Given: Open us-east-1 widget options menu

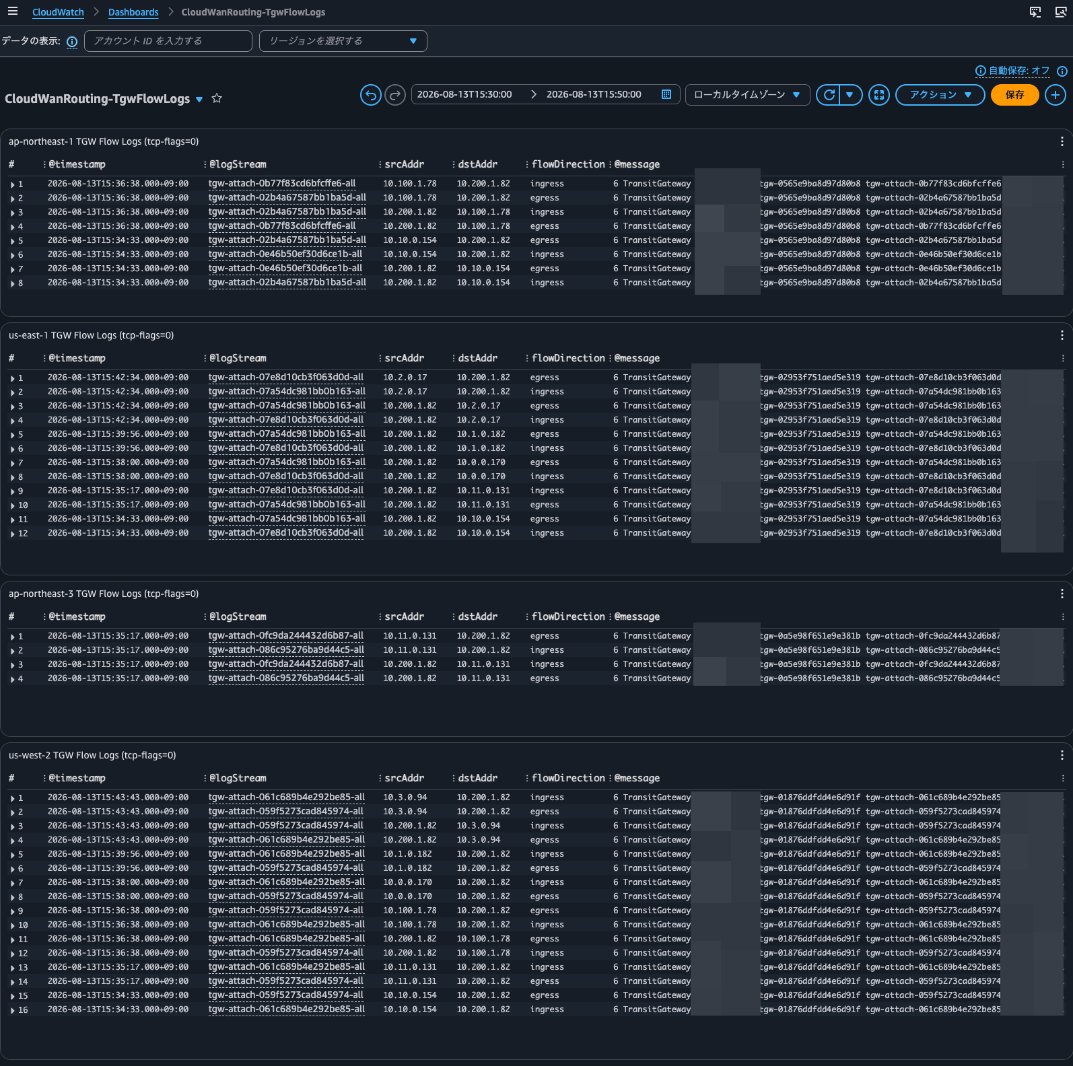Looking at the screenshot, I should (1062, 335).
